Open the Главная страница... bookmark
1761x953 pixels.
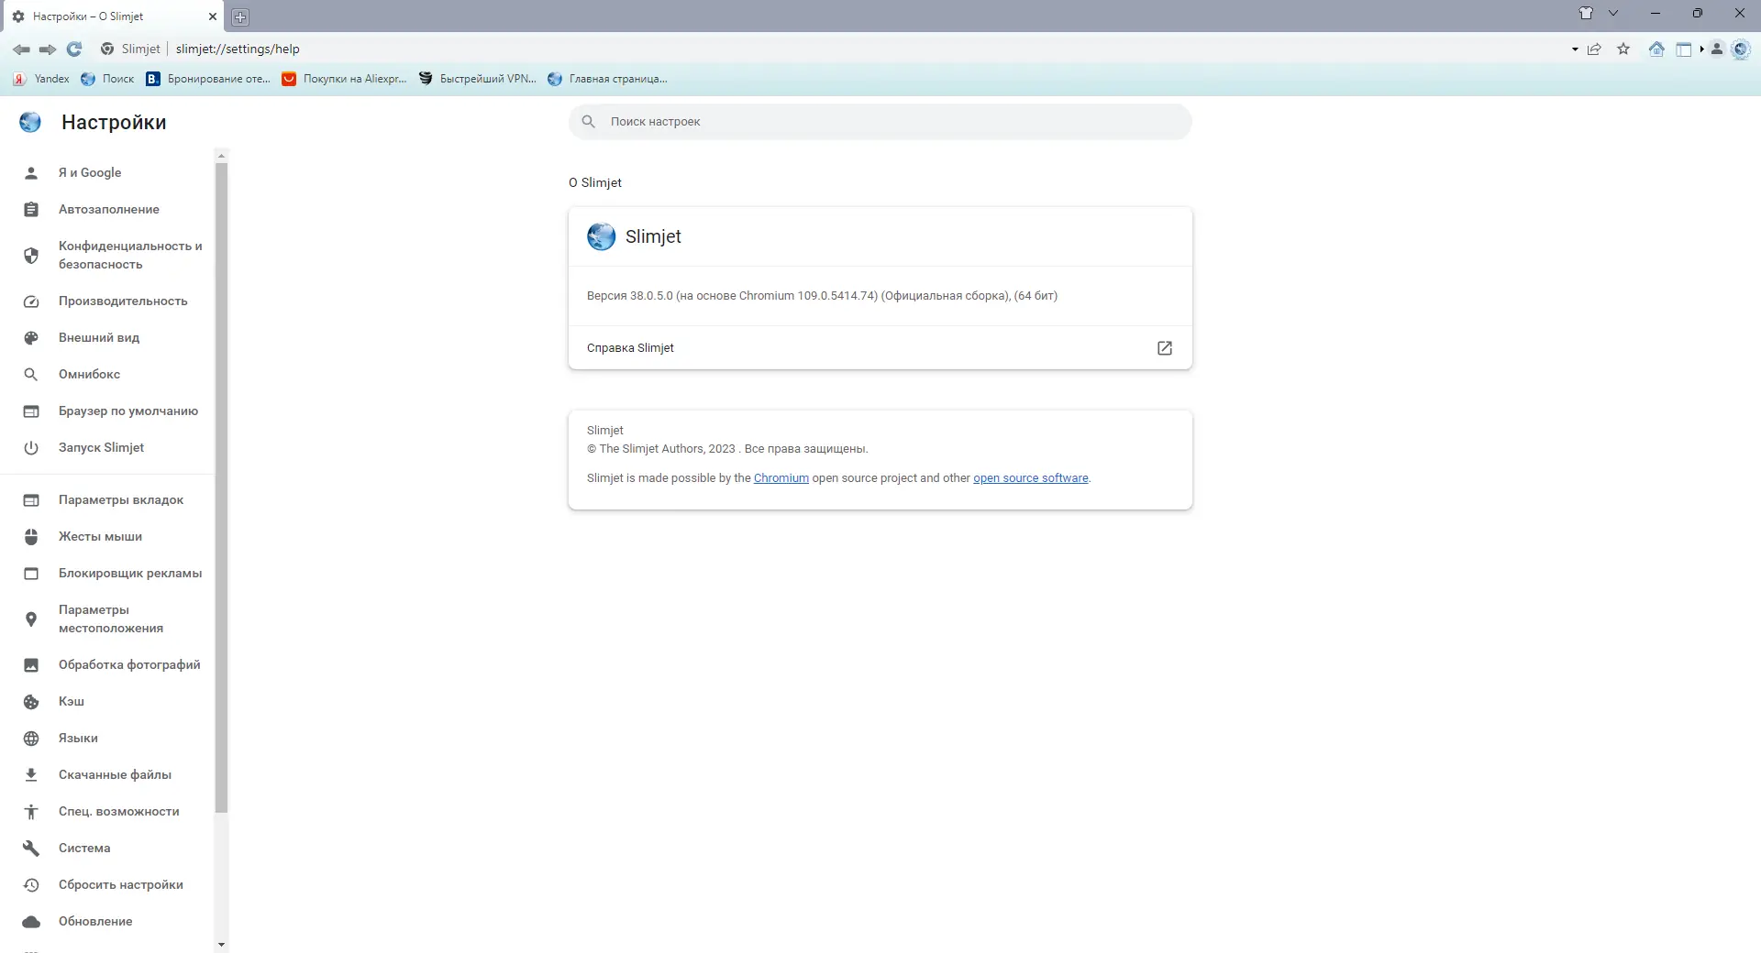(x=607, y=79)
